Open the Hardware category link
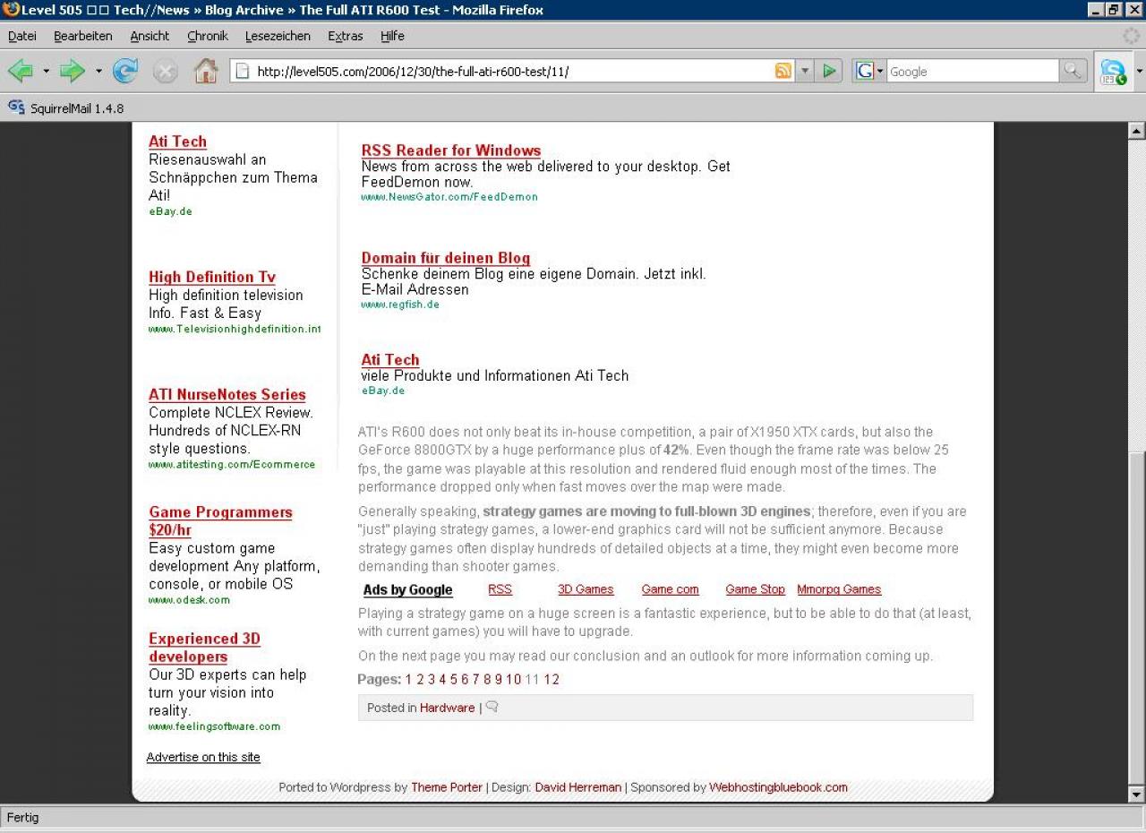1146x833 pixels. (x=447, y=708)
